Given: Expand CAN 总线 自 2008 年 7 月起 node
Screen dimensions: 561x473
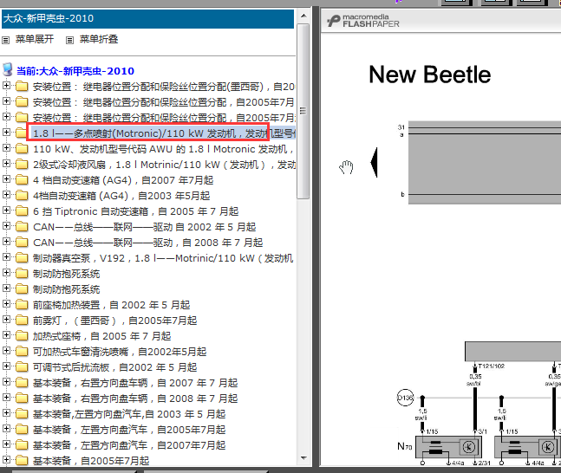Looking at the screenshot, I should [x=6, y=242].
